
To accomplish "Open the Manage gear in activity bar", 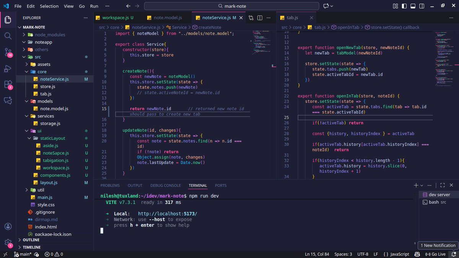I will [x=8, y=243].
